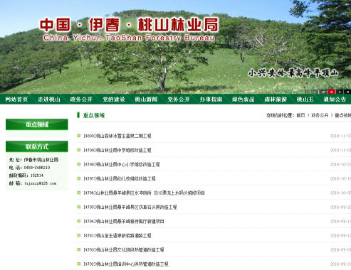Viewport: 351px width, 270px height.
Task: Open 办事指南 navigation item
Action: click(211, 99)
